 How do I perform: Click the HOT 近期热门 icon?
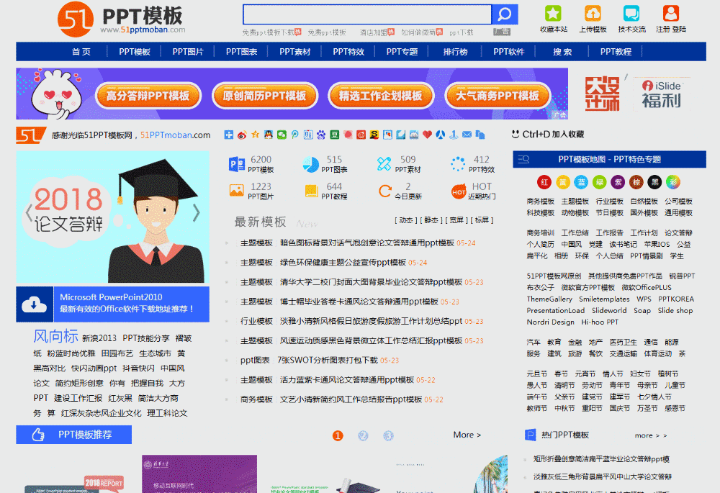tap(458, 191)
